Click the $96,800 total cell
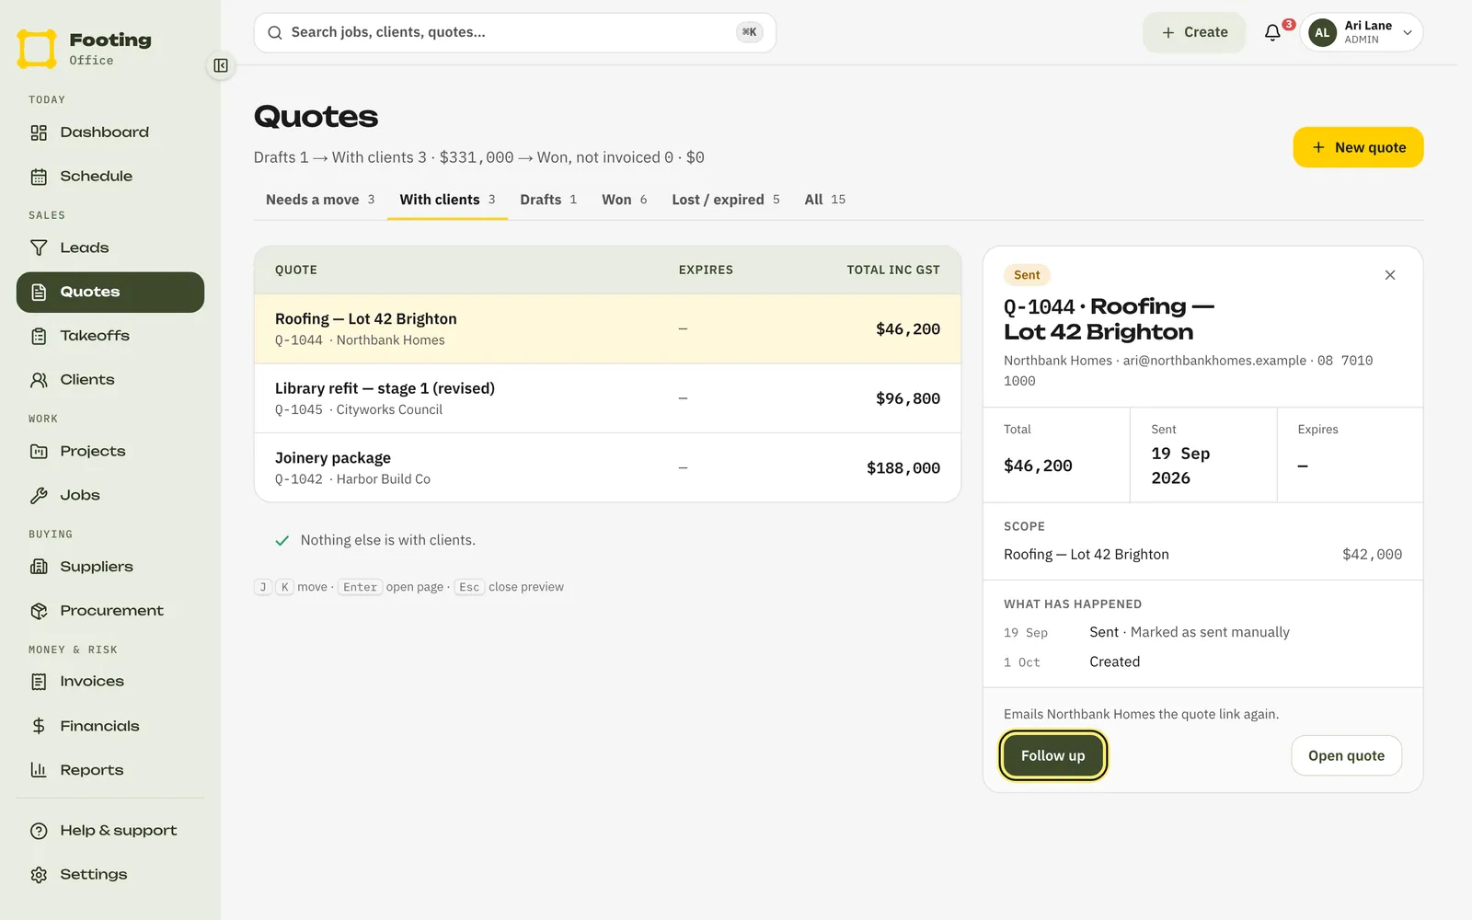The image size is (1472, 920). point(908,398)
